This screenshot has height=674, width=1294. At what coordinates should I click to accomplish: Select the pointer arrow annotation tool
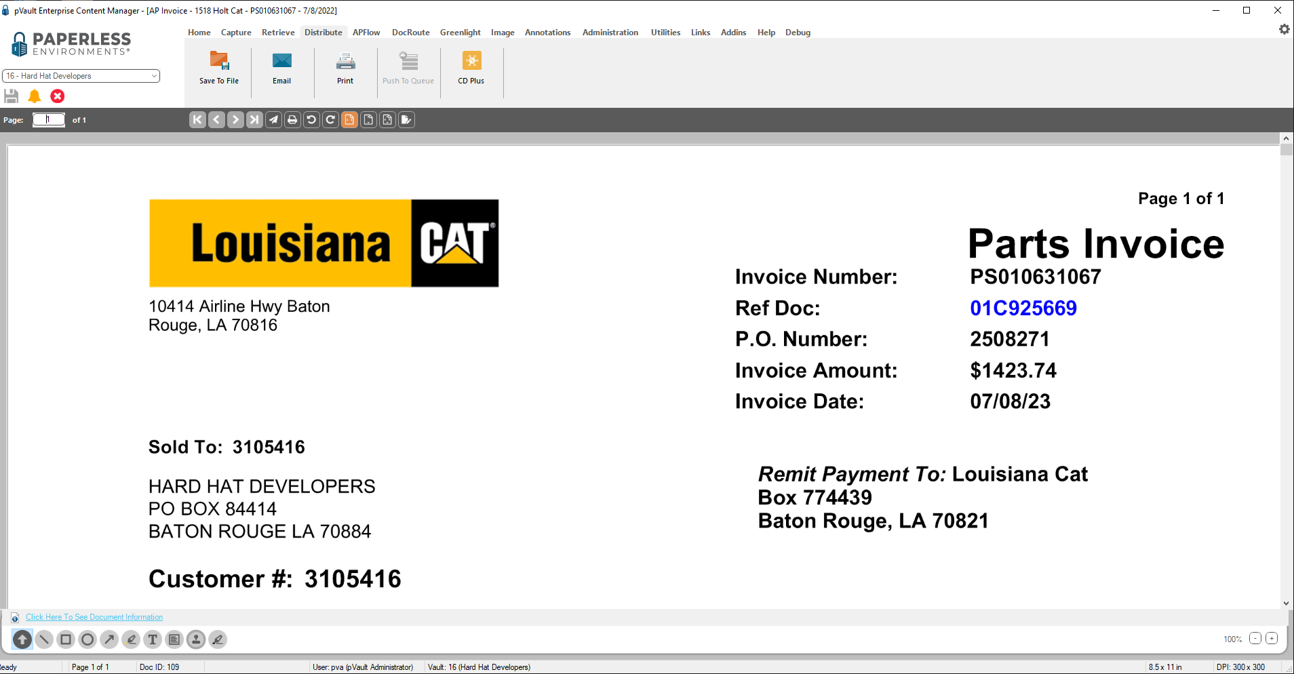(22, 639)
